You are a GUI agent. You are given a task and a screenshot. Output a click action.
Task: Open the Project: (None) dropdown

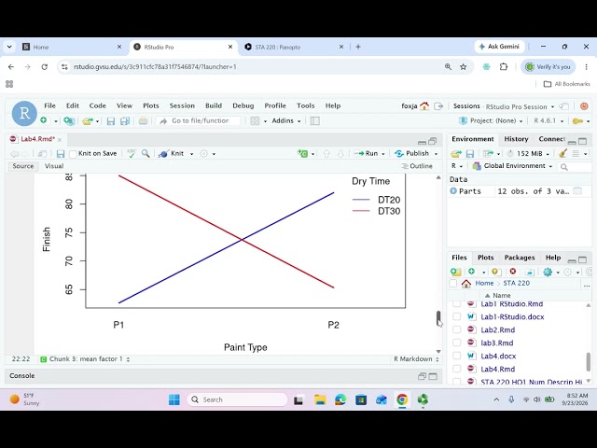tap(492, 120)
